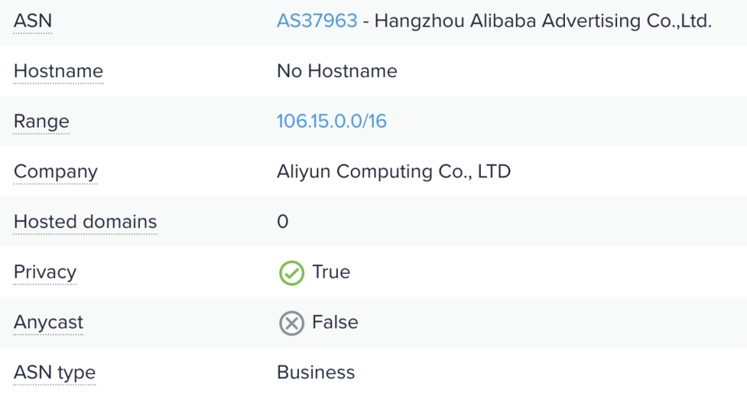Click the Business ASN type value

[315, 373]
